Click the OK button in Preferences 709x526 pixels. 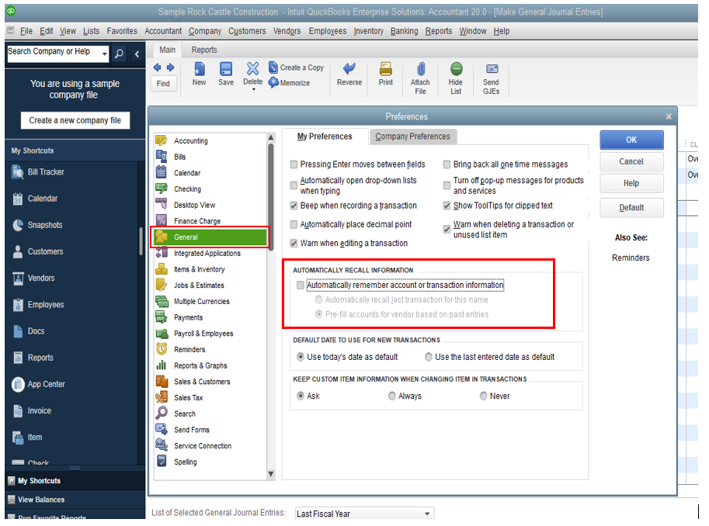[x=631, y=140]
